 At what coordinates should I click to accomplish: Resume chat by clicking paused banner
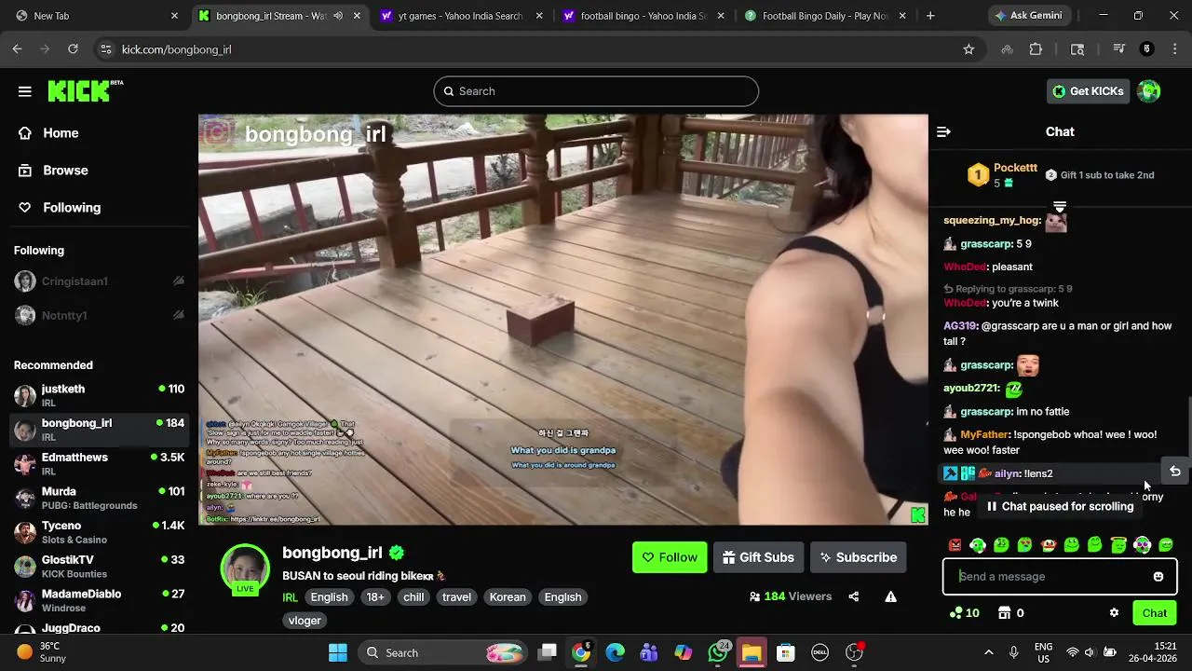1060,507
